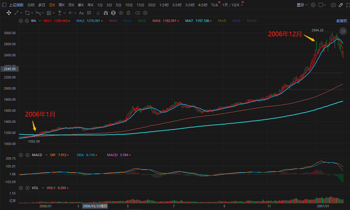Switch to 分时 intraday tab

[31, 5]
